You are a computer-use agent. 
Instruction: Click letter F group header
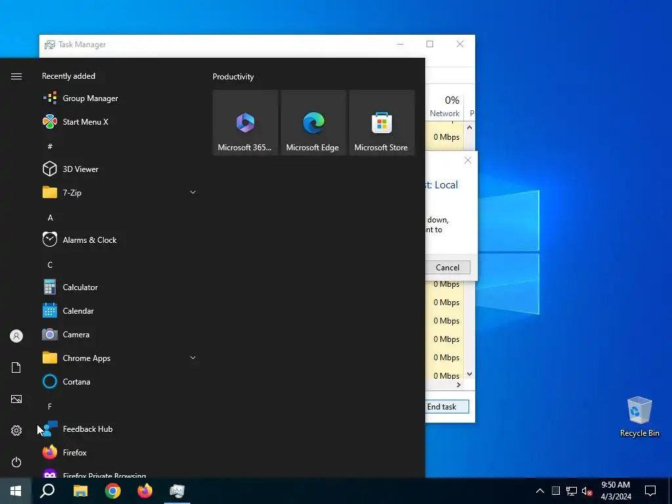pyautogui.click(x=50, y=406)
